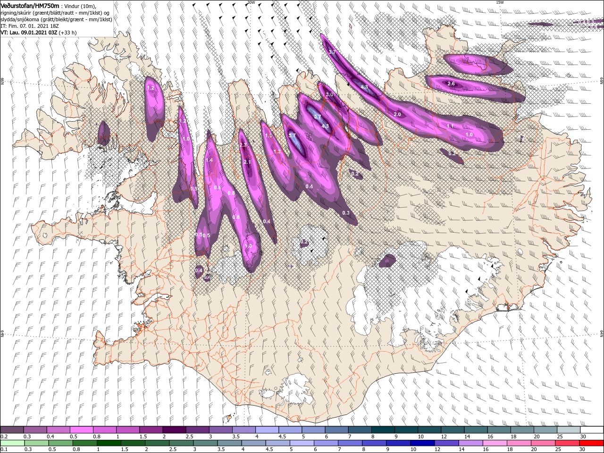Image resolution: width=604 pixels, height=453 pixels.
Task: Pick the light lavender 4 swatch in snow scale
Action: [x=266, y=430]
